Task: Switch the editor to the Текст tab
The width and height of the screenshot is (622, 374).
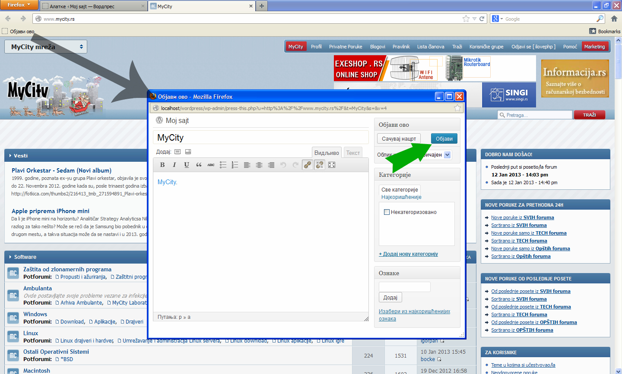Action: click(353, 153)
